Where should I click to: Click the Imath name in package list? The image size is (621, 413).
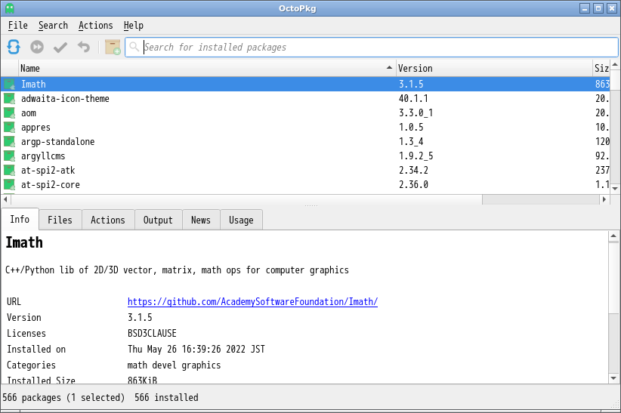point(33,84)
